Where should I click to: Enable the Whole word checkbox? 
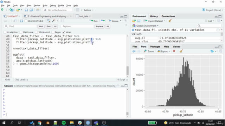tap(36, 32)
